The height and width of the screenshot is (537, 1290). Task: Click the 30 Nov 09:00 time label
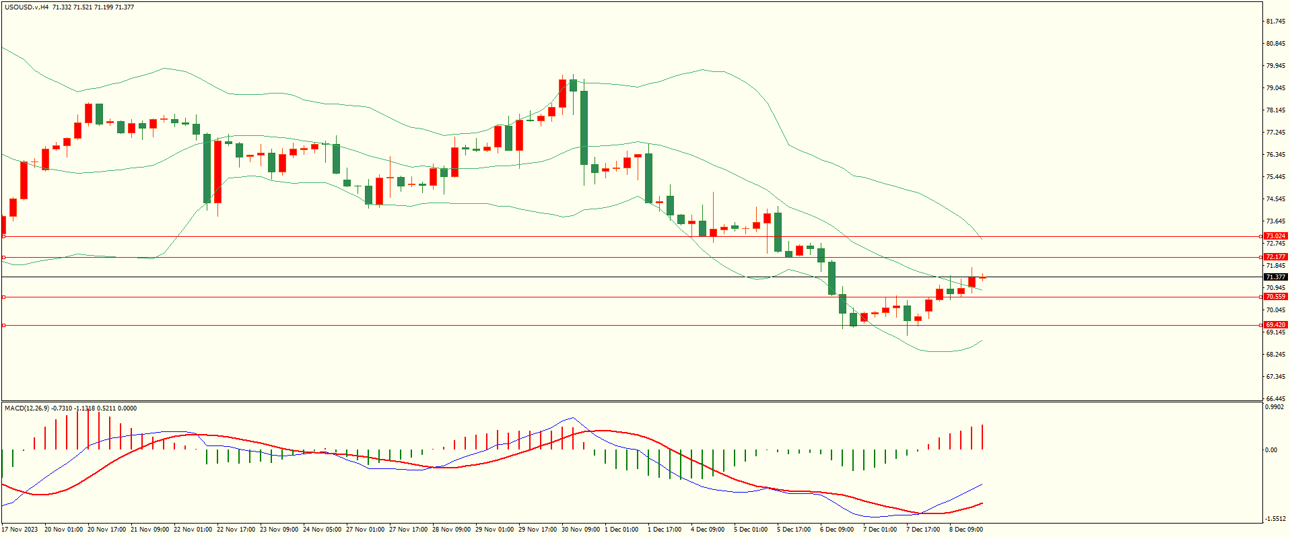580,530
